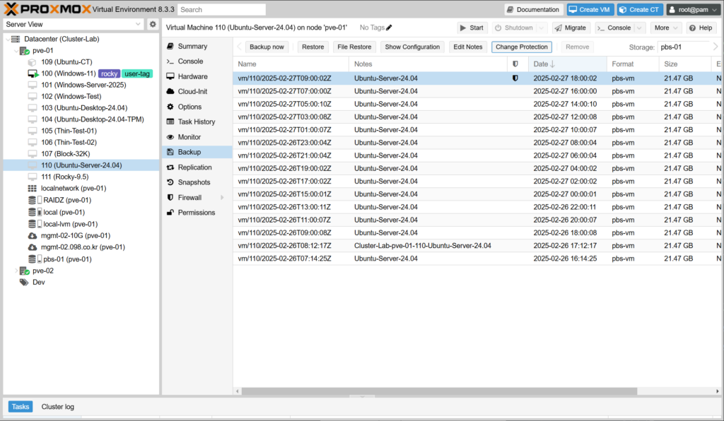Select the running VM icon for 100 (Windows-11)
The width and height of the screenshot is (724, 421).
pyautogui.click(x=33, y=73)
